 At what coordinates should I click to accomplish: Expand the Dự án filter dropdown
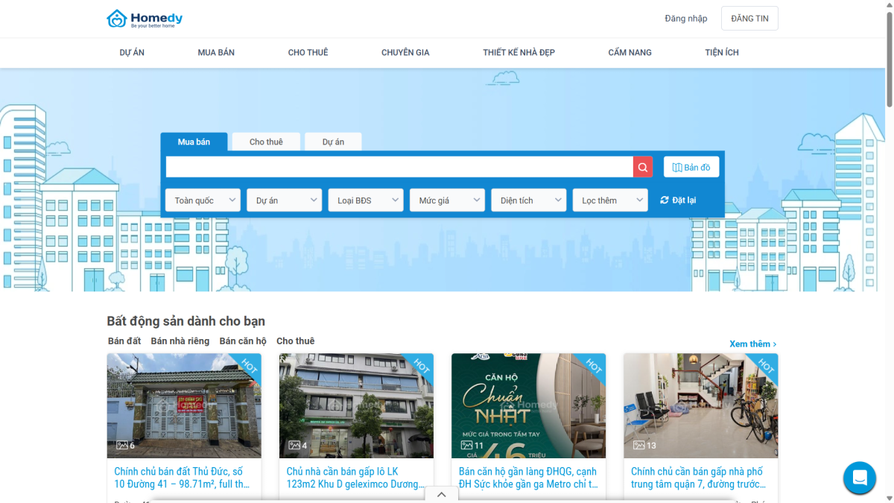284,200
